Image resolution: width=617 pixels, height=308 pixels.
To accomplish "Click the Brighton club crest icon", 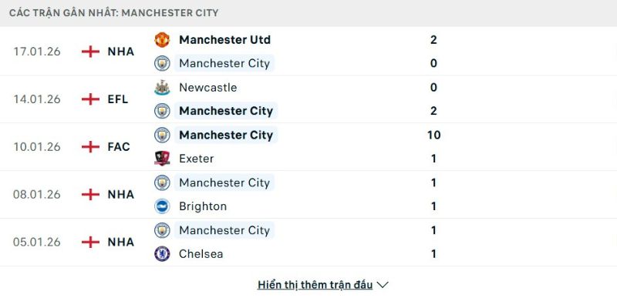I will click(x=162, y=206).
